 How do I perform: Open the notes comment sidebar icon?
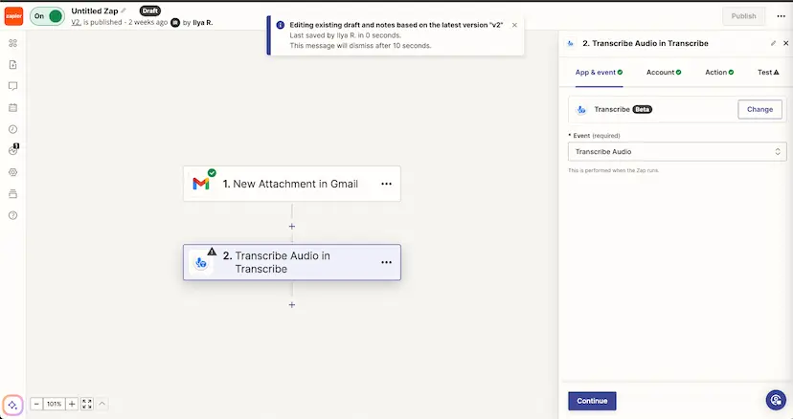[13, 86]
